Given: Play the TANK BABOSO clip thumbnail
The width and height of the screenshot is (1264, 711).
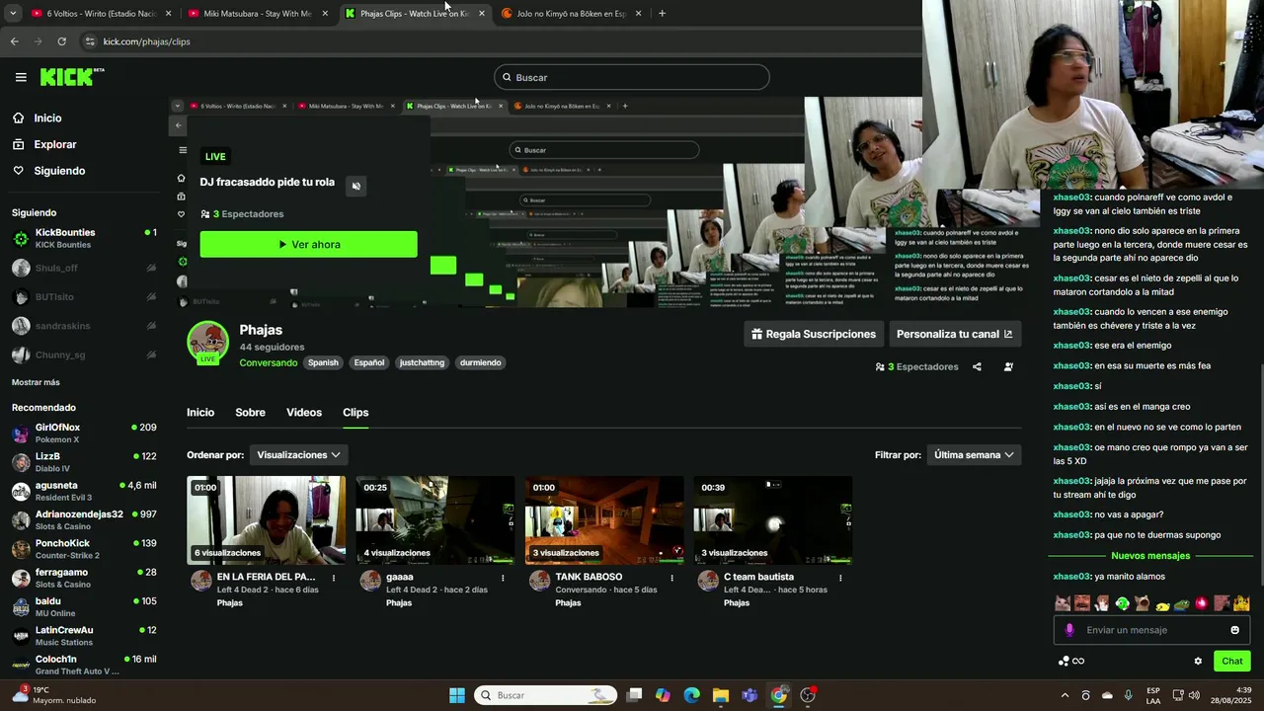Looking at the screenshot, I should point(604,520).
